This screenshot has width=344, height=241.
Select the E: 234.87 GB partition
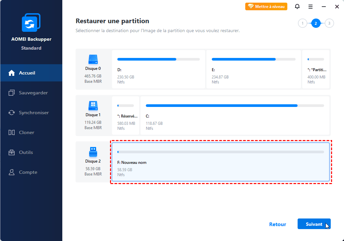254,69
